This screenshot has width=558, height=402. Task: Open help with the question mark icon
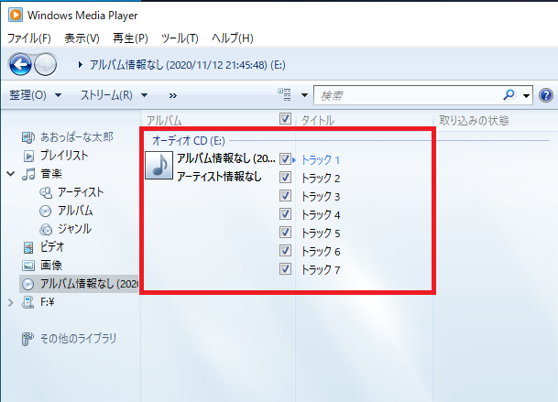tap(545, 95)
